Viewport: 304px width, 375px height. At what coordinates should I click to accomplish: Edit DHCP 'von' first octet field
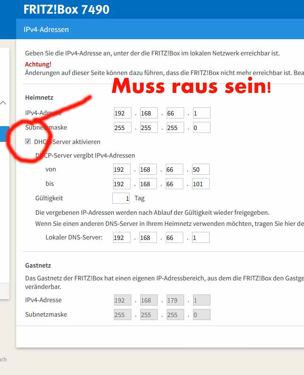(x=122, y=169)
